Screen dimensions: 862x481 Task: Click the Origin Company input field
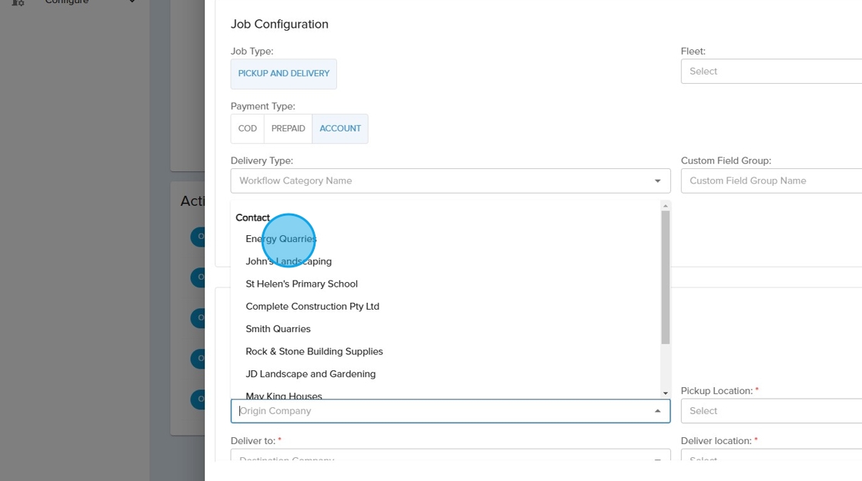coord(439,411)
